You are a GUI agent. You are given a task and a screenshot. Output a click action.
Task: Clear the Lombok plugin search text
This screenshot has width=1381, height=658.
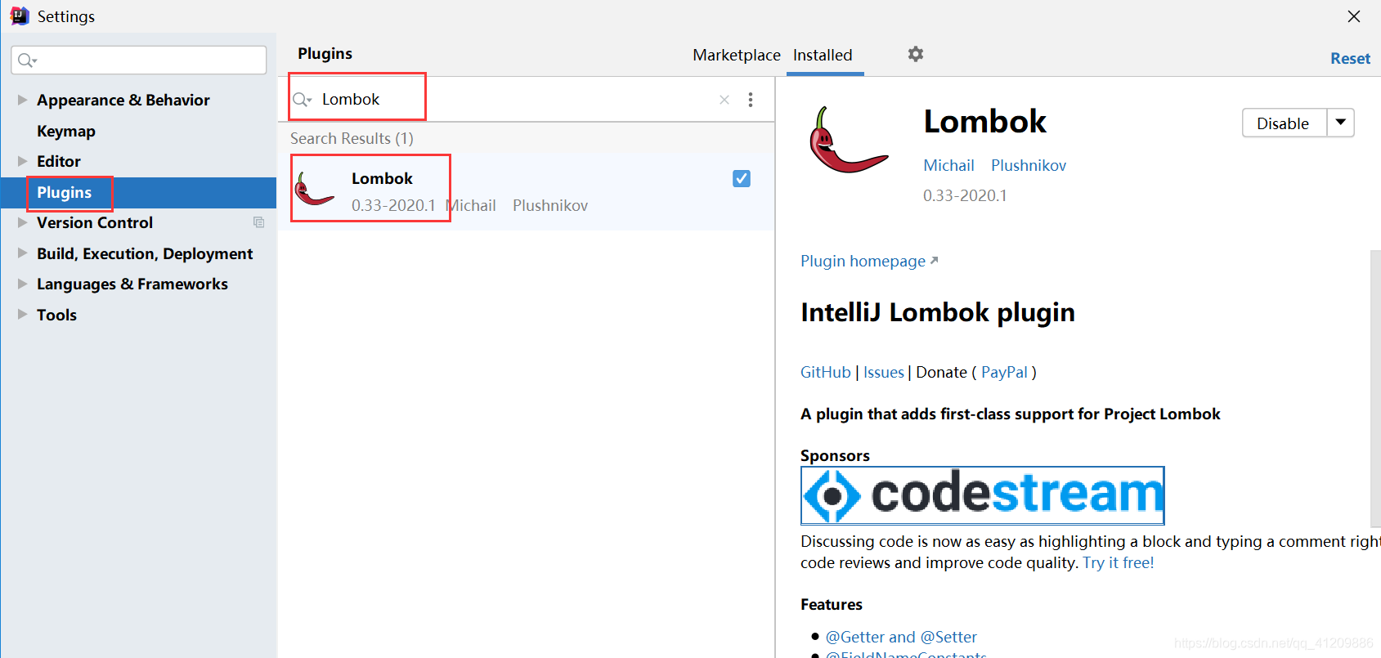click(724, 100)
